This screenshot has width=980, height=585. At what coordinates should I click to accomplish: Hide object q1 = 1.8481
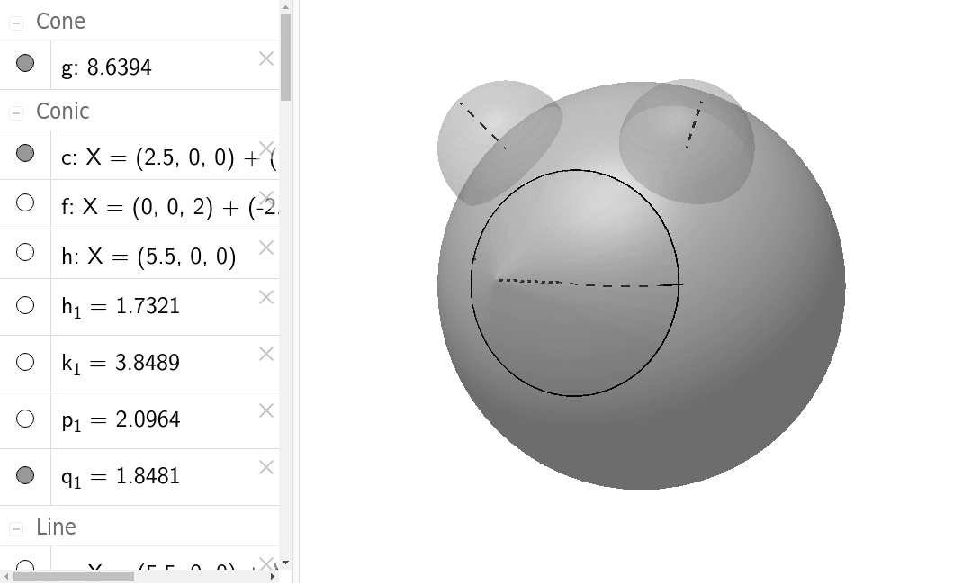25,475
